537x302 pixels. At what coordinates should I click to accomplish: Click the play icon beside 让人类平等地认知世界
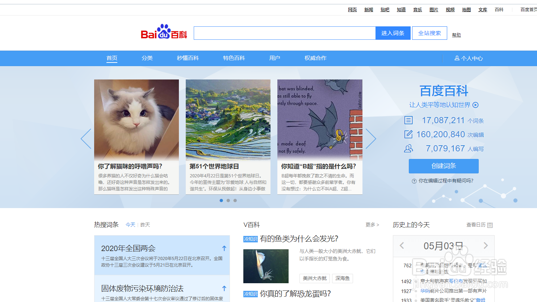[476, 105]
